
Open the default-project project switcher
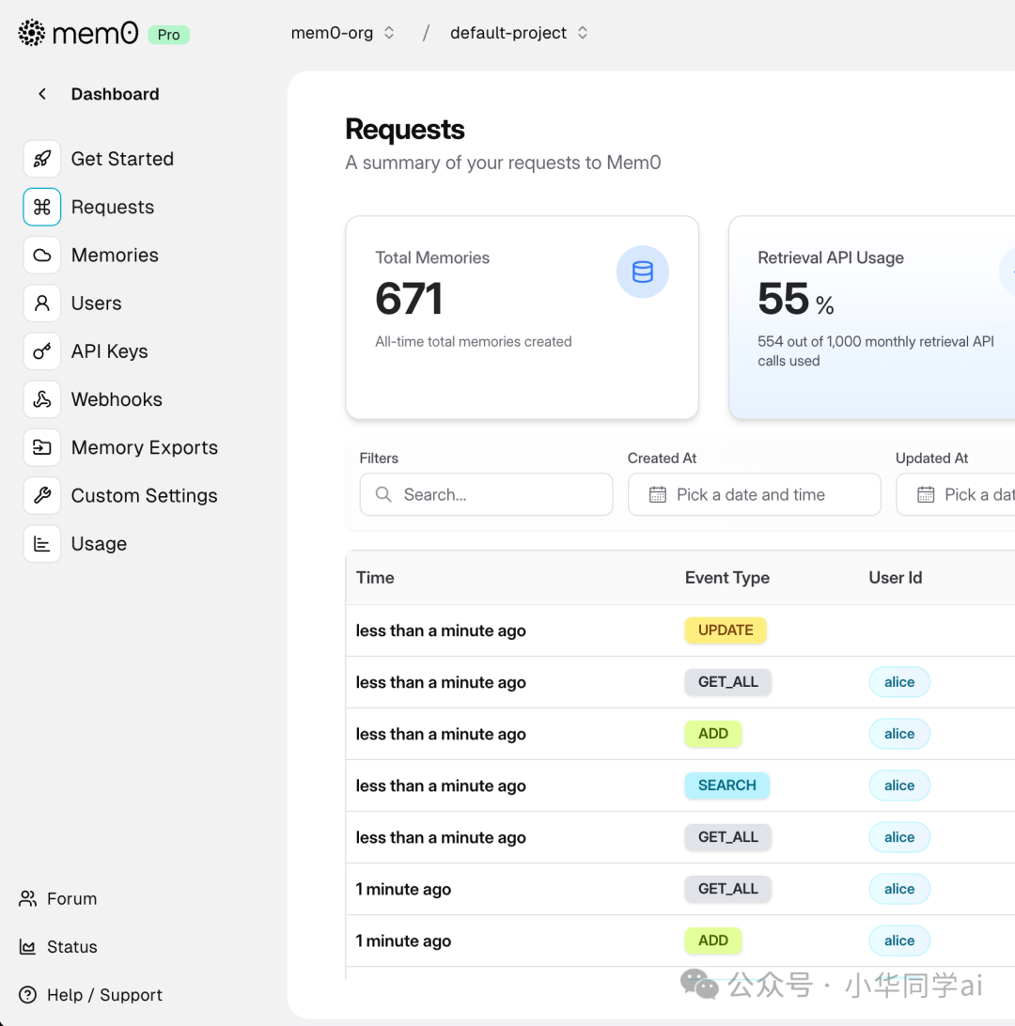(518, 33)
